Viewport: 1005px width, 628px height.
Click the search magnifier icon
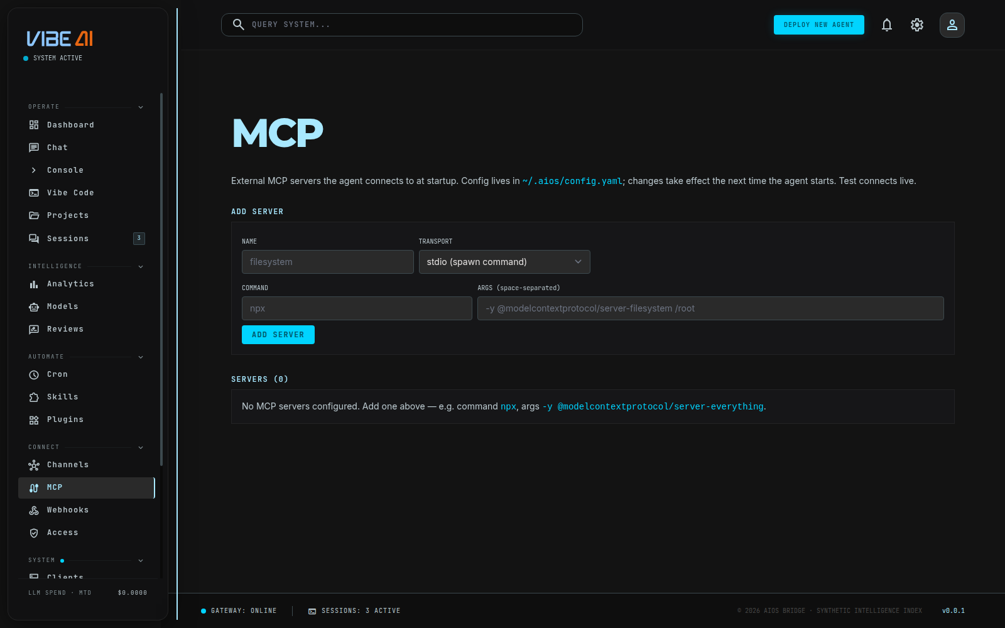(238, 24)
